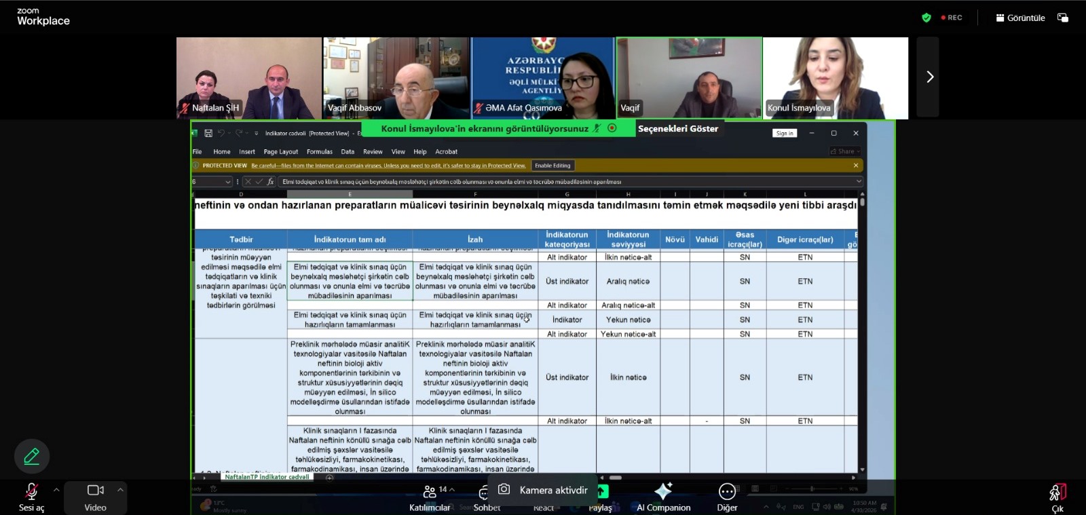Open Excel File menu
The image size is (1086, 515).
[x=197, y=152]
